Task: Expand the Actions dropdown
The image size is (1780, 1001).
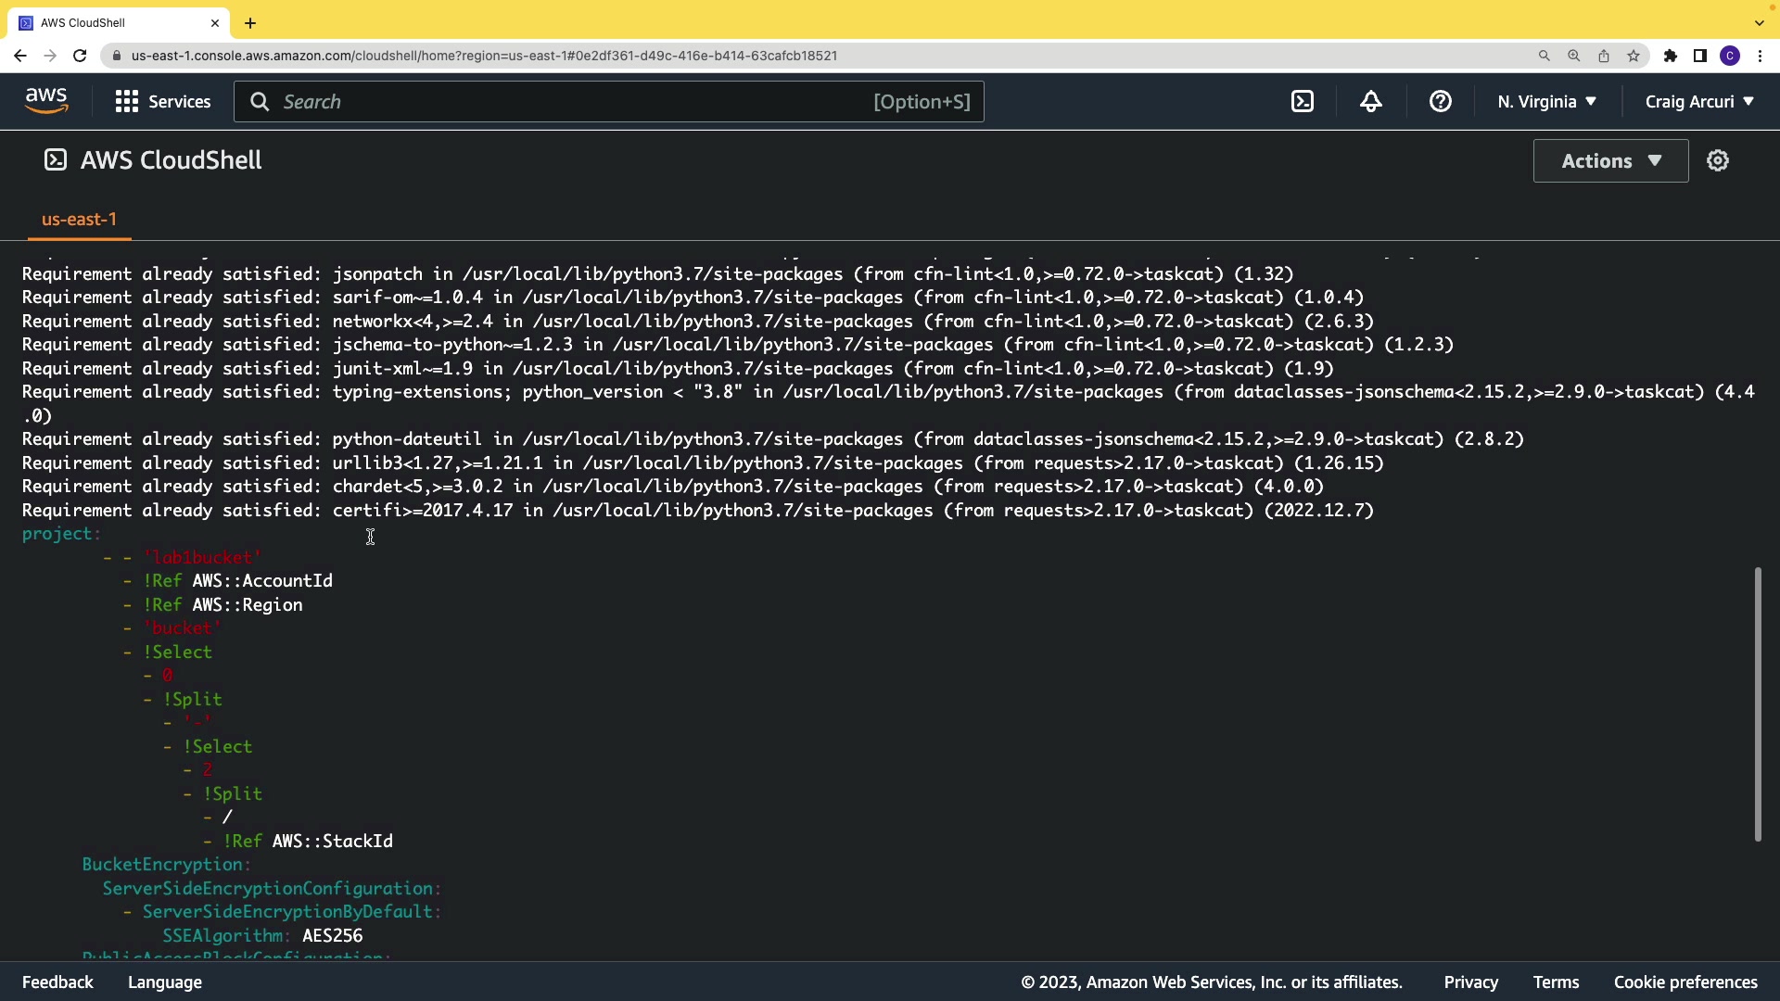Action: (1610, 161)
